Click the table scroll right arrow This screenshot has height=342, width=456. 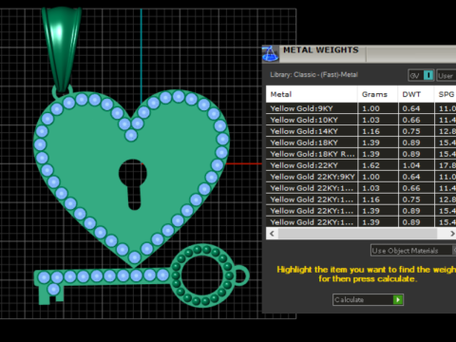[452, 234]
